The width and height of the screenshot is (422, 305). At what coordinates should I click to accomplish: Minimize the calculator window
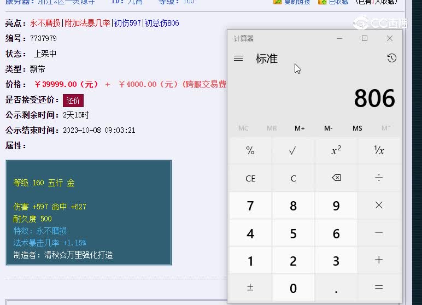pyautogui.click(x=339, y=38)
